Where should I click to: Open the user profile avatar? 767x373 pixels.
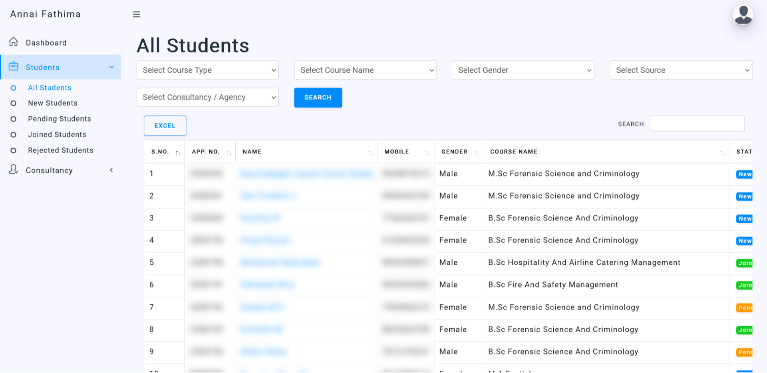click(743, 15)
